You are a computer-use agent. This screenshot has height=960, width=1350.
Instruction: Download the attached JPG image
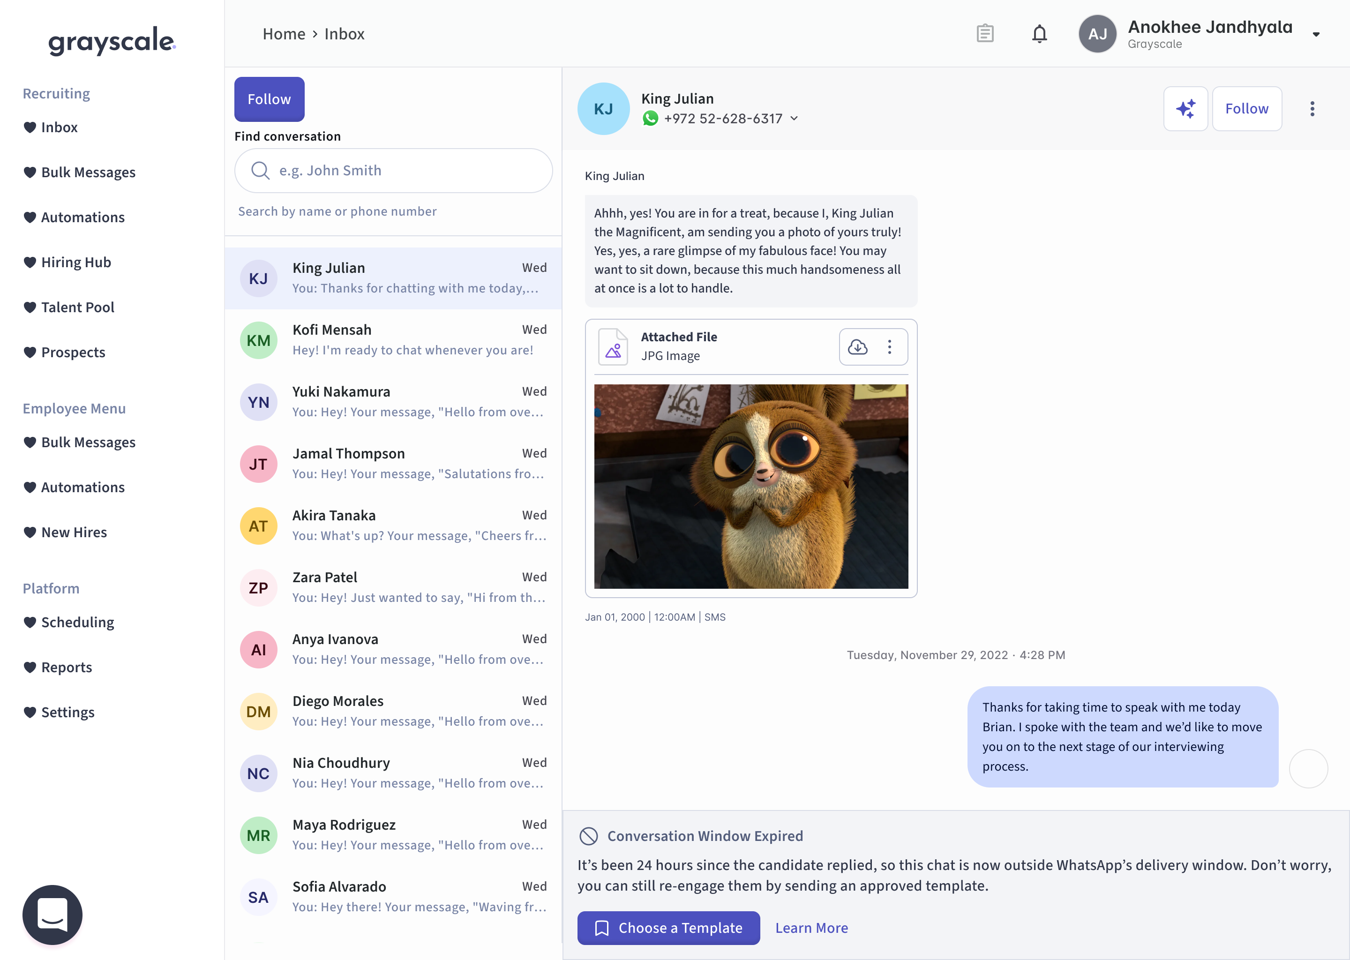tap(857, 347)
